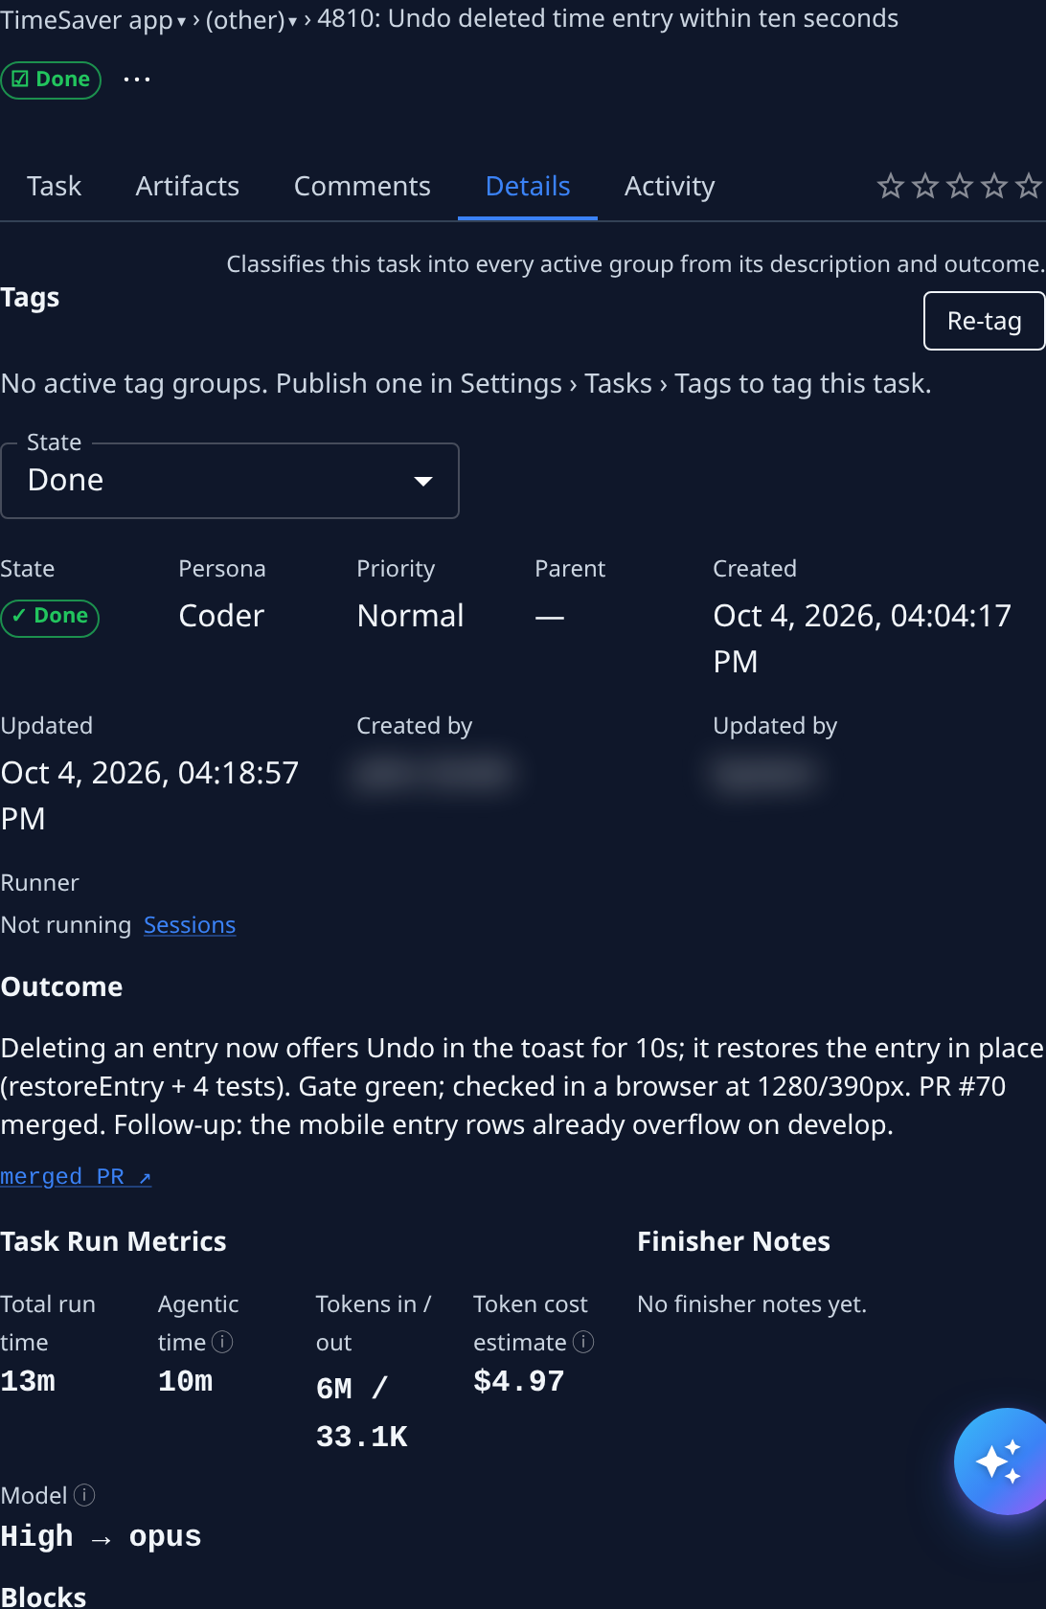Click the Finisher Notes heading
This screenshot has width=1046, height=1609.
tap(734, 1241)
